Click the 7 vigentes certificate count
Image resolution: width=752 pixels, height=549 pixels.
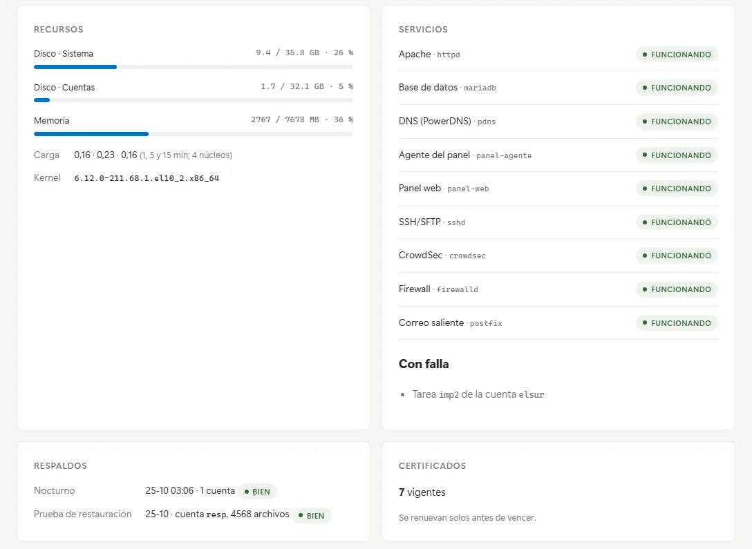point(422,492)
